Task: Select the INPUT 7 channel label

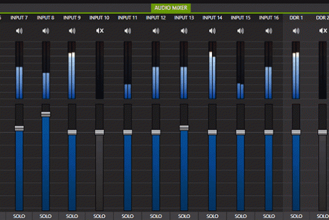Action: (x=19, y=18)
